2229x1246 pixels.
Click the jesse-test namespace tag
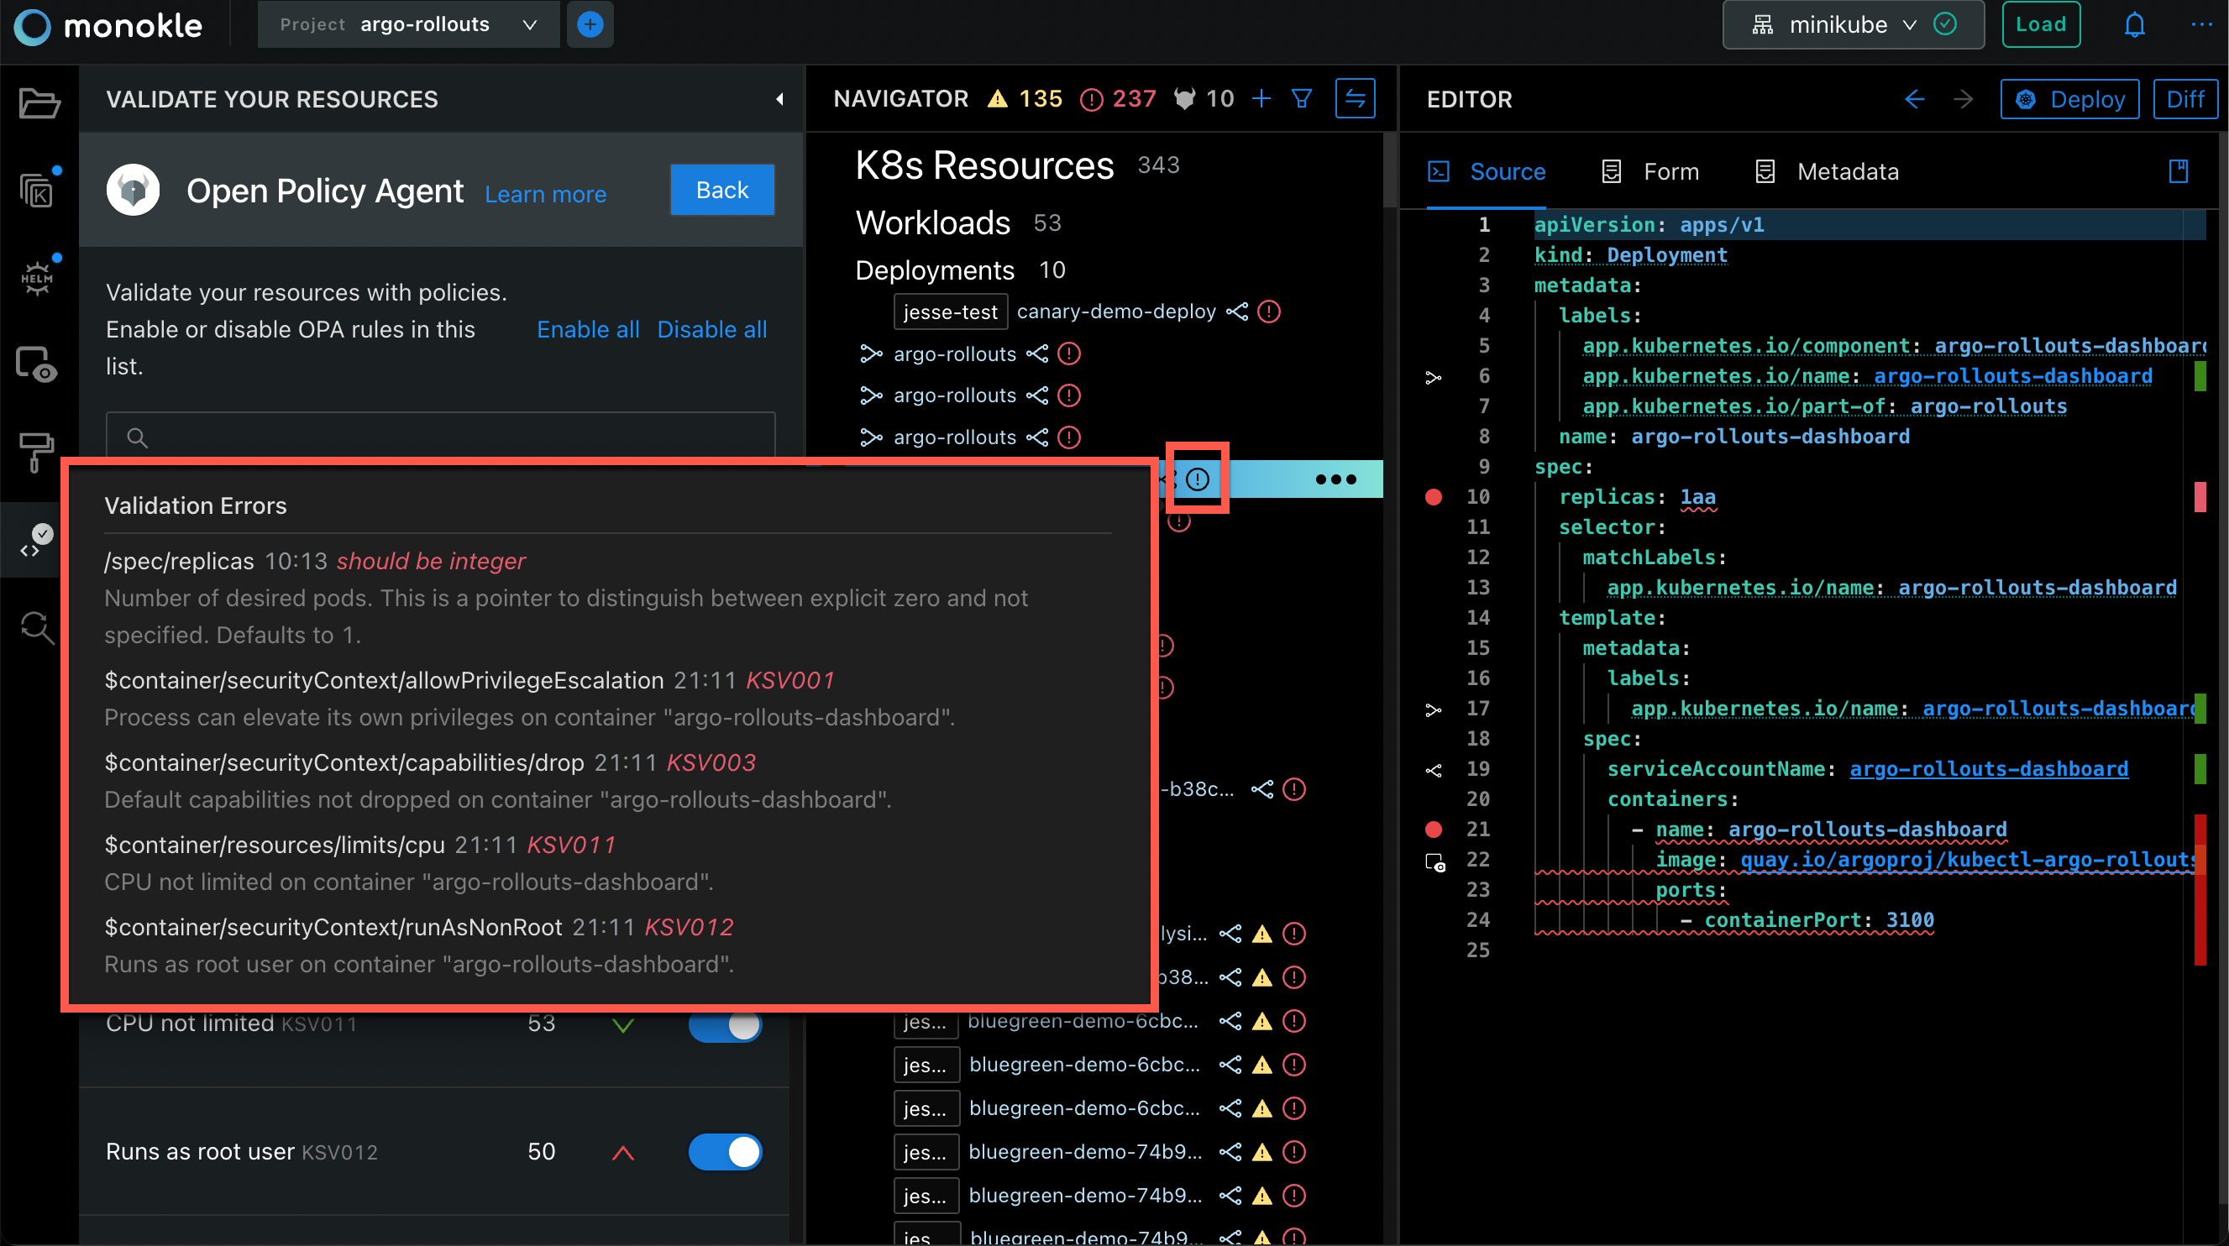950,311
